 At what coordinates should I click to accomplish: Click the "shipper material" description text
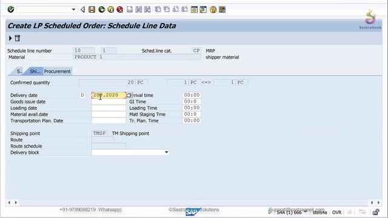[222, 57]
